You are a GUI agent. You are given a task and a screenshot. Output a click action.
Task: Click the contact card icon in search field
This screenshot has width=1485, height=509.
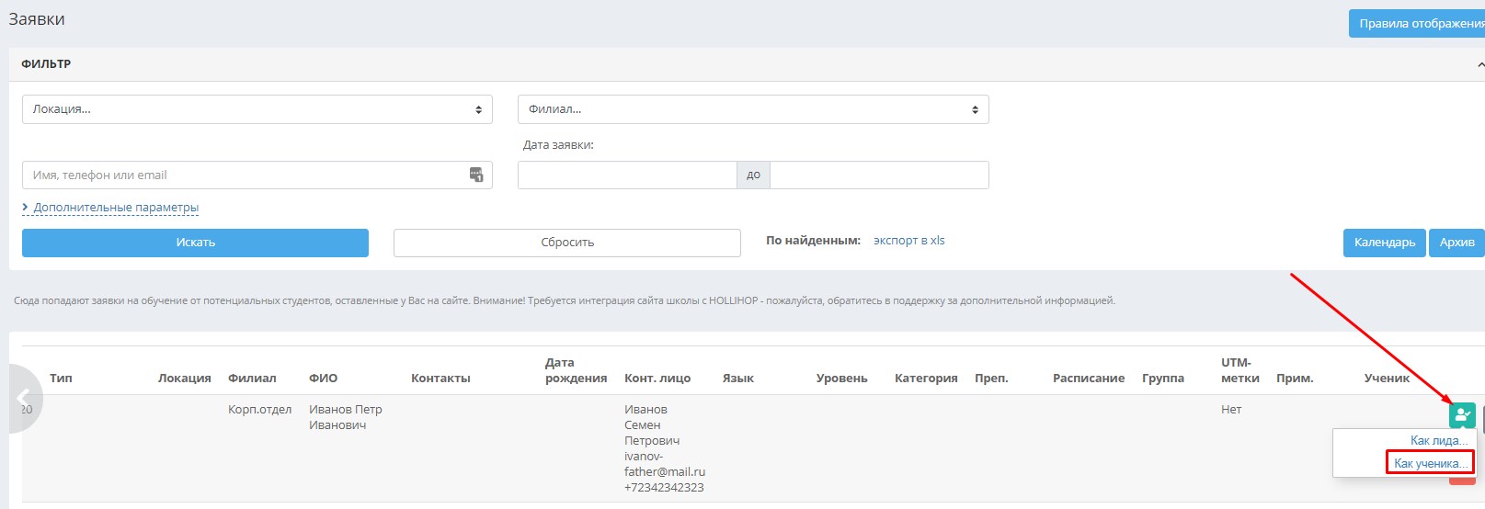476,175
